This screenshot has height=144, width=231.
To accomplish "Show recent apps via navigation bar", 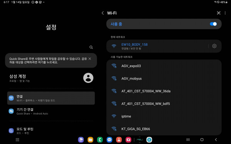I will [x=188, y=140].
